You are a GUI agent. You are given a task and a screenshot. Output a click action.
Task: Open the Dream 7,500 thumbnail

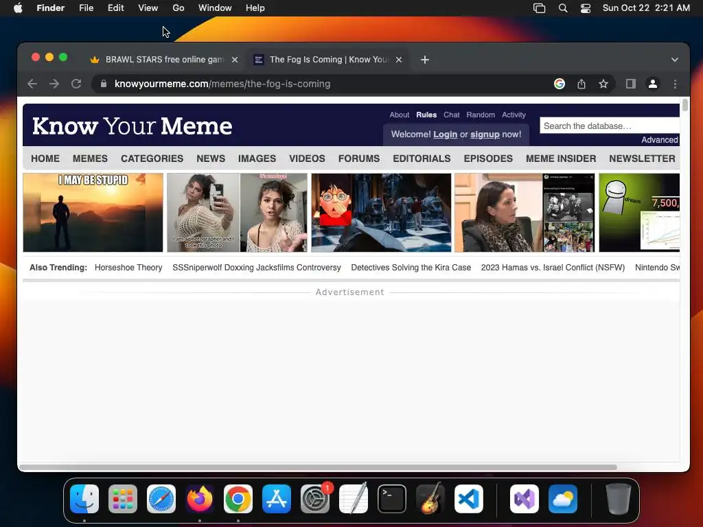click(639, 213)
